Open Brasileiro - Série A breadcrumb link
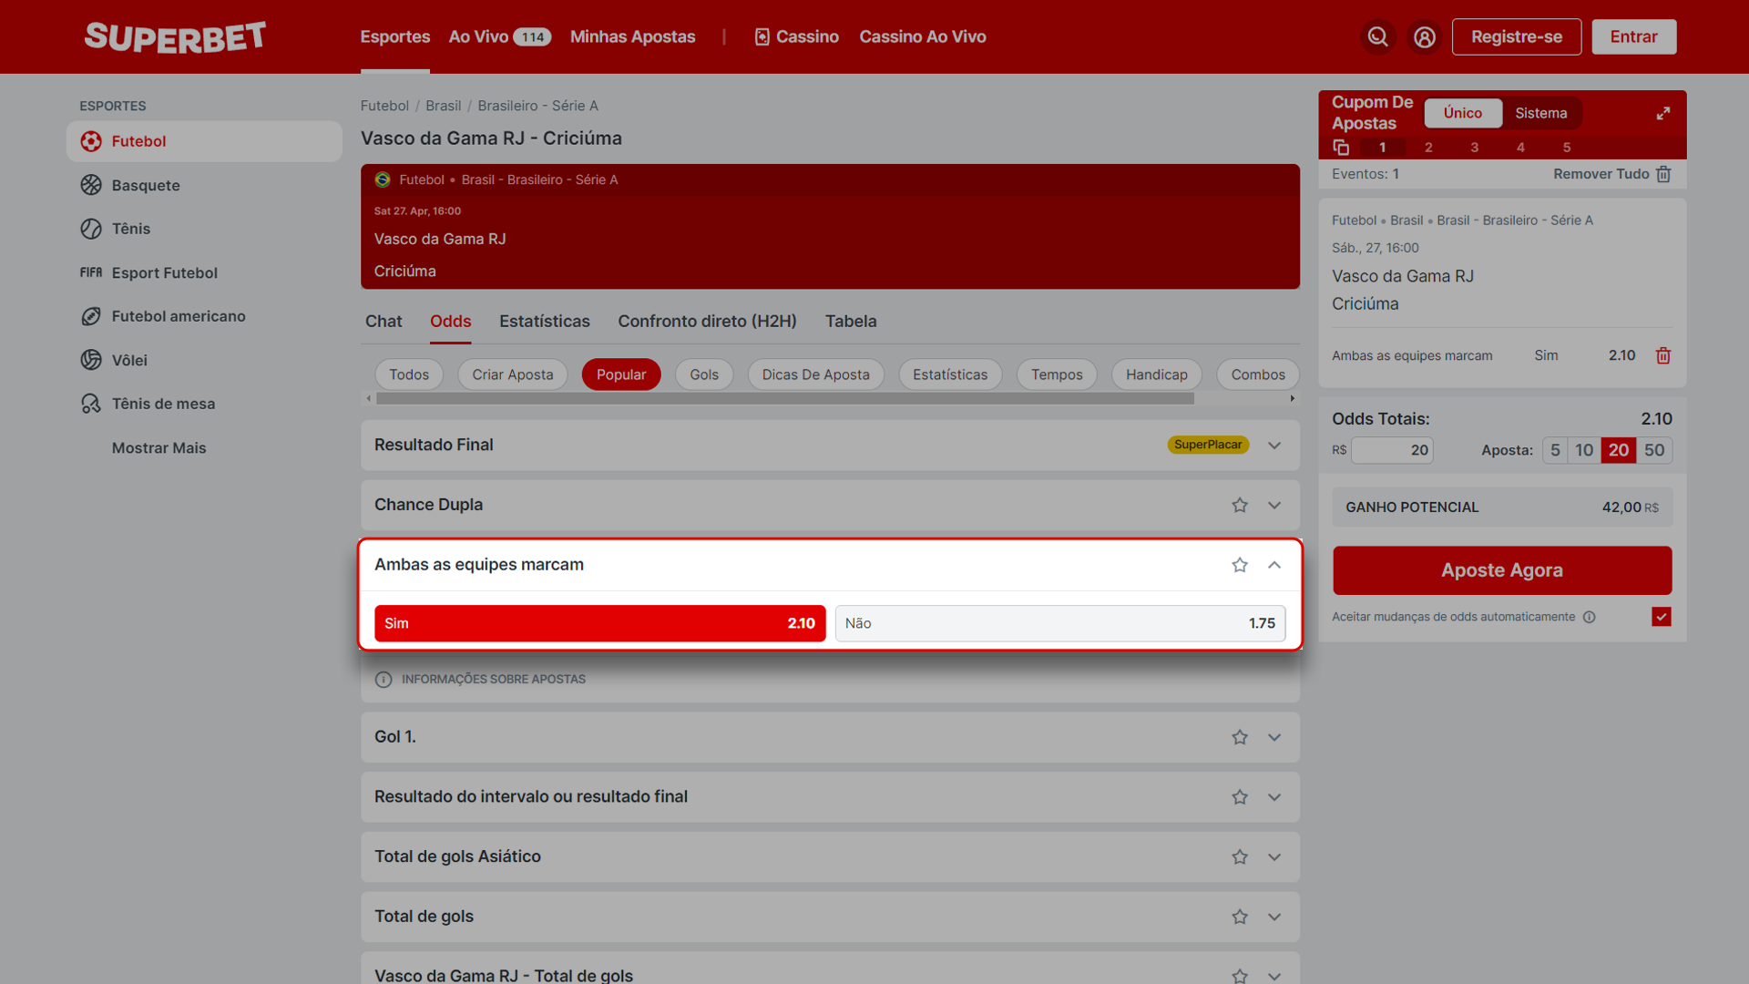The height and width of the screenshot is (984, 1749). click(538, 106)
